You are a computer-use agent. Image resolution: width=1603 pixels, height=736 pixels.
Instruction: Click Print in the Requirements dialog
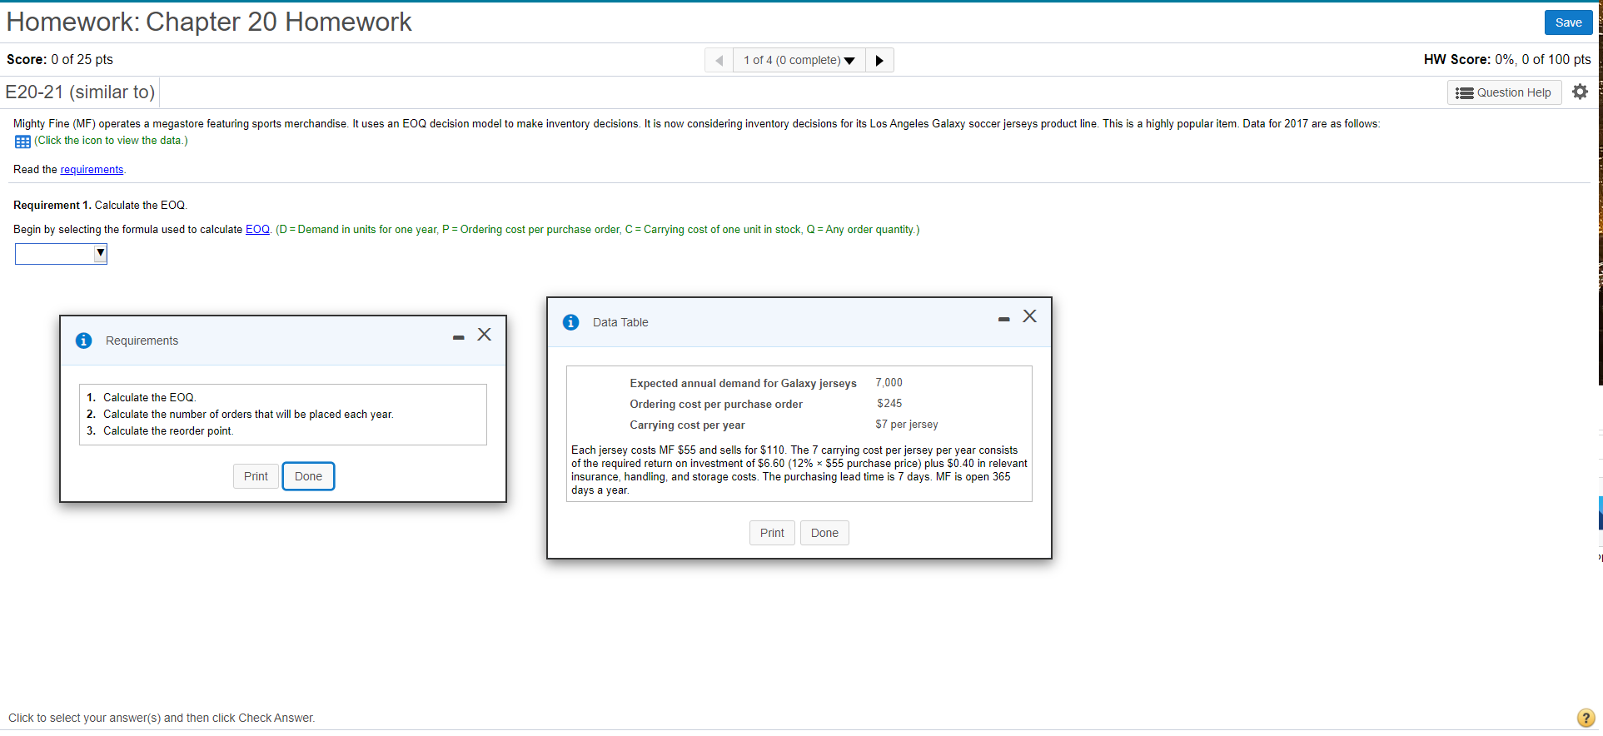point(256,476)
